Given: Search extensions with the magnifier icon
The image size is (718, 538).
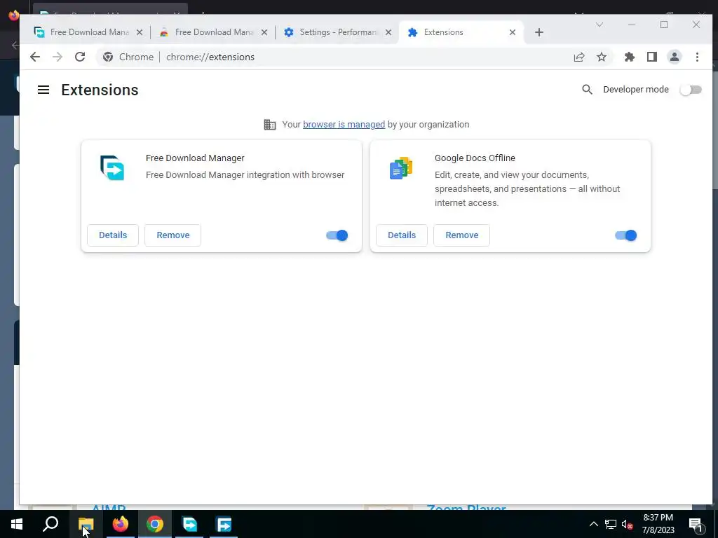Looking at the screenshot, I should [587, 90].
